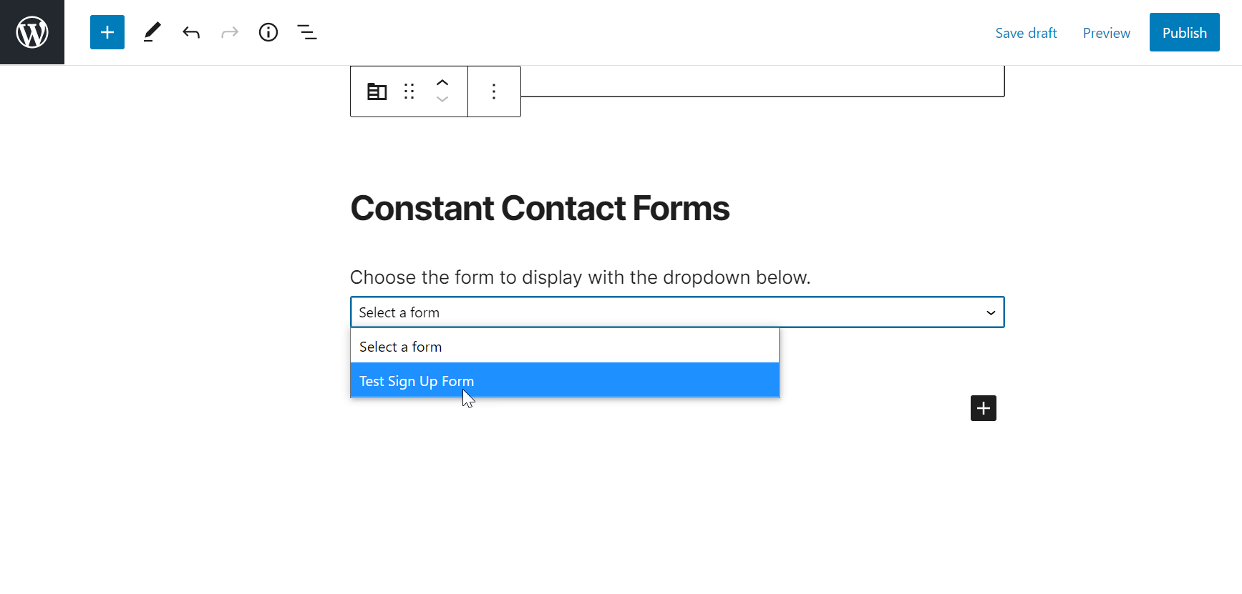Screen dimensions: 1242x594
Task: Open the block inserter
Action: (x=107, y=32)
